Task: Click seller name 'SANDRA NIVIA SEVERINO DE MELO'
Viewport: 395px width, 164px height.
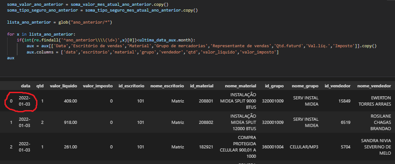Action: pos(376,147)
